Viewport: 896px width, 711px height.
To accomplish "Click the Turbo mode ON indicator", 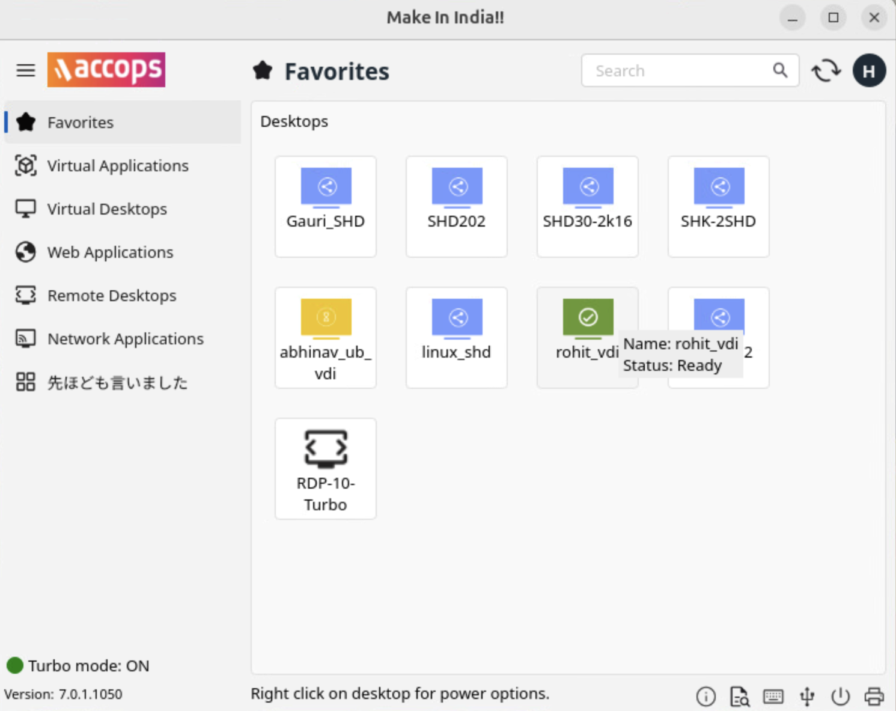I will click(78, 666).
